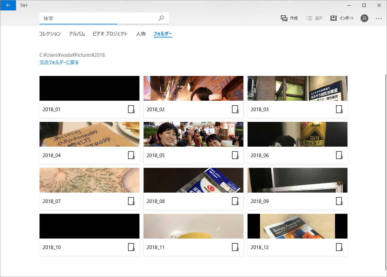Screen dimensions: 387x277
Task: Click the vertical scrollbar on right edge
Action: click(x=385, y=163)
